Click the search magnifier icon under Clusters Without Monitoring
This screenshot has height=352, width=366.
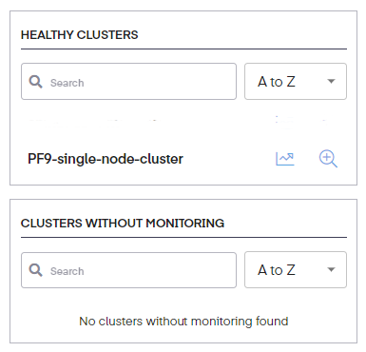(x=35, y=270)
